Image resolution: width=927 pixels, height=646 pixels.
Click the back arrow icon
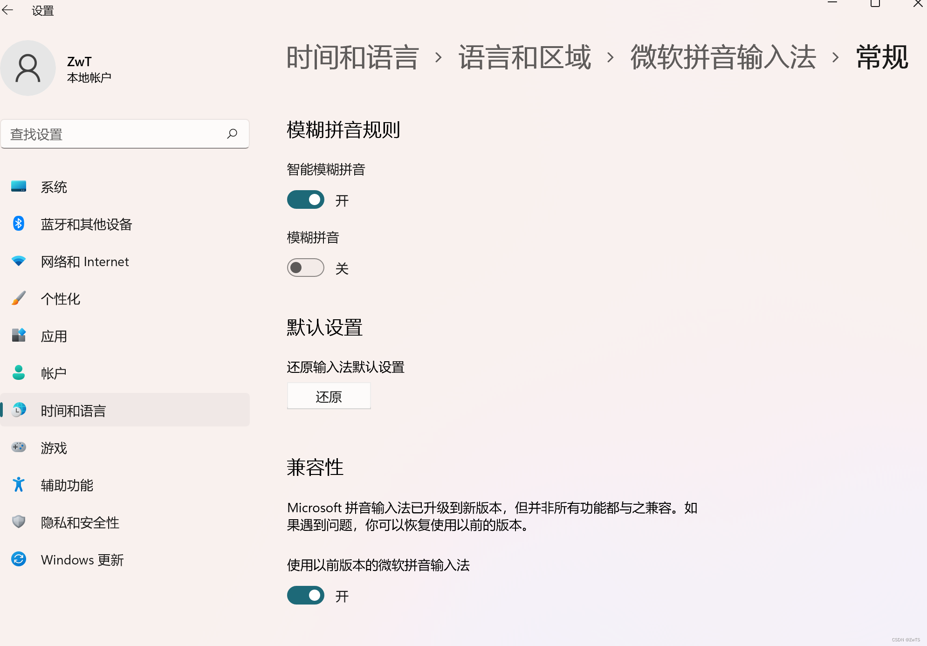tap(8, 10)
